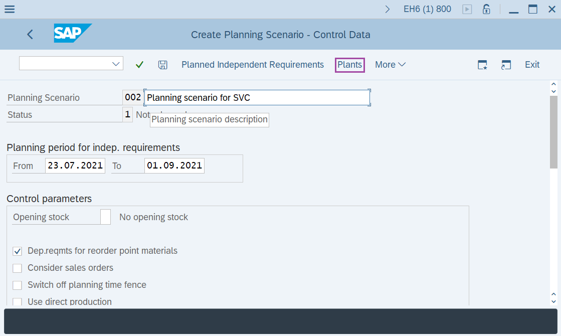Click the From date field

click(75, 165)
